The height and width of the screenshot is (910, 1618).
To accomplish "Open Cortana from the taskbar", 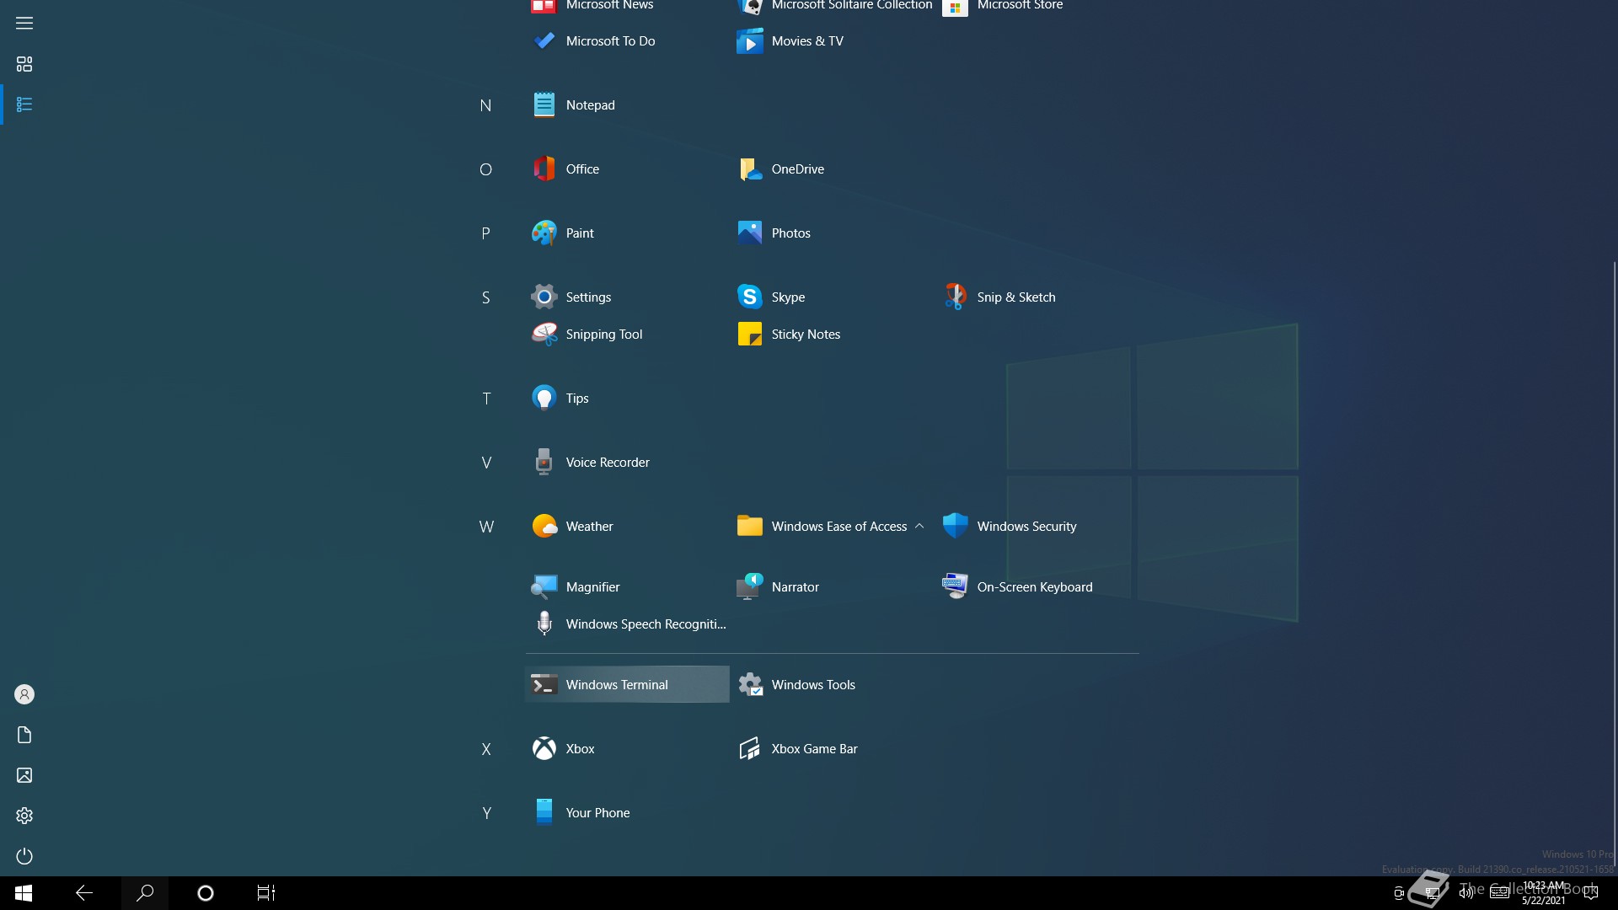I will pos(206,893).
